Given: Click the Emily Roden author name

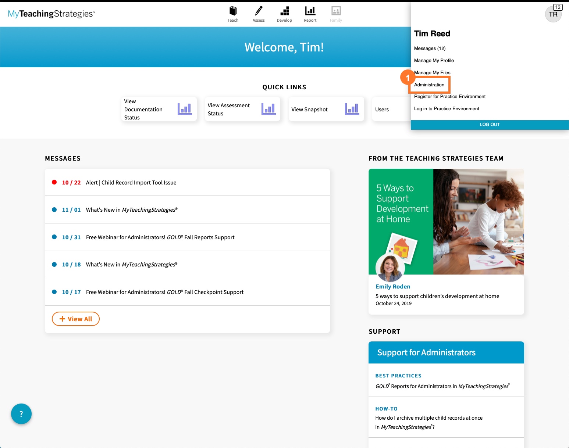Looking at the screenshot, I should [393, 287].
